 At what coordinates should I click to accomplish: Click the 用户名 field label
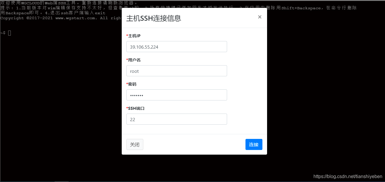point(134,60)
